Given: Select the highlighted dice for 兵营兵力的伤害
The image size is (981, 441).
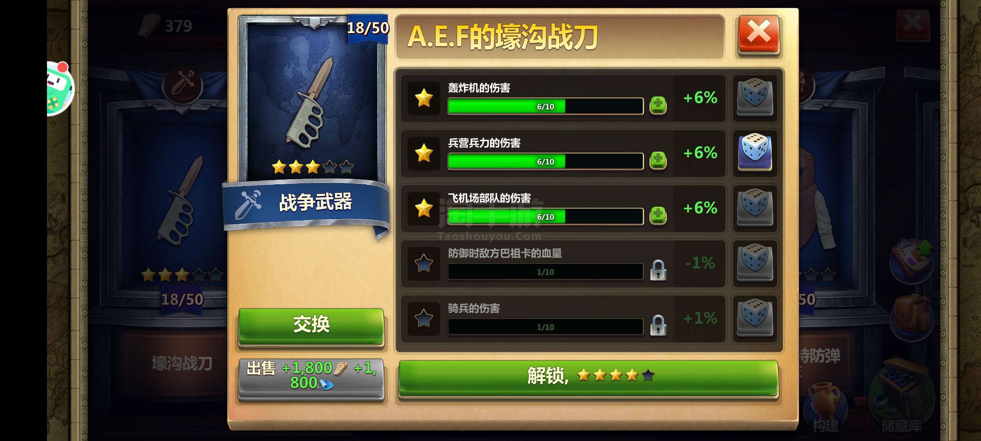Looking at the screenshot, I should [x=755, y=152].
